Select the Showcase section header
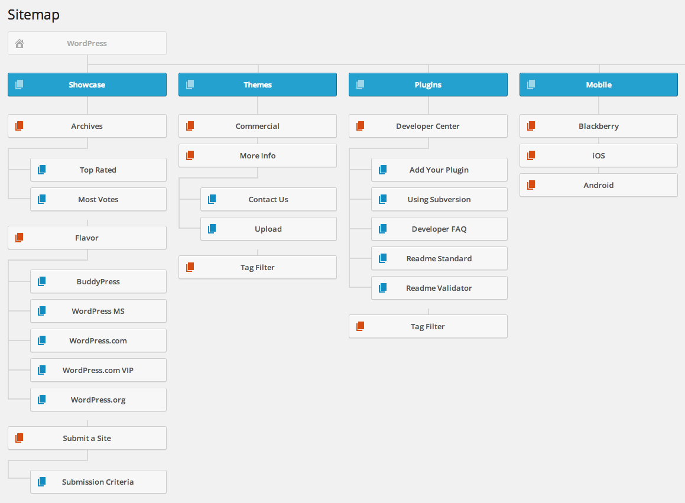This screenshot has width=685, height=503. click(87, 85)
